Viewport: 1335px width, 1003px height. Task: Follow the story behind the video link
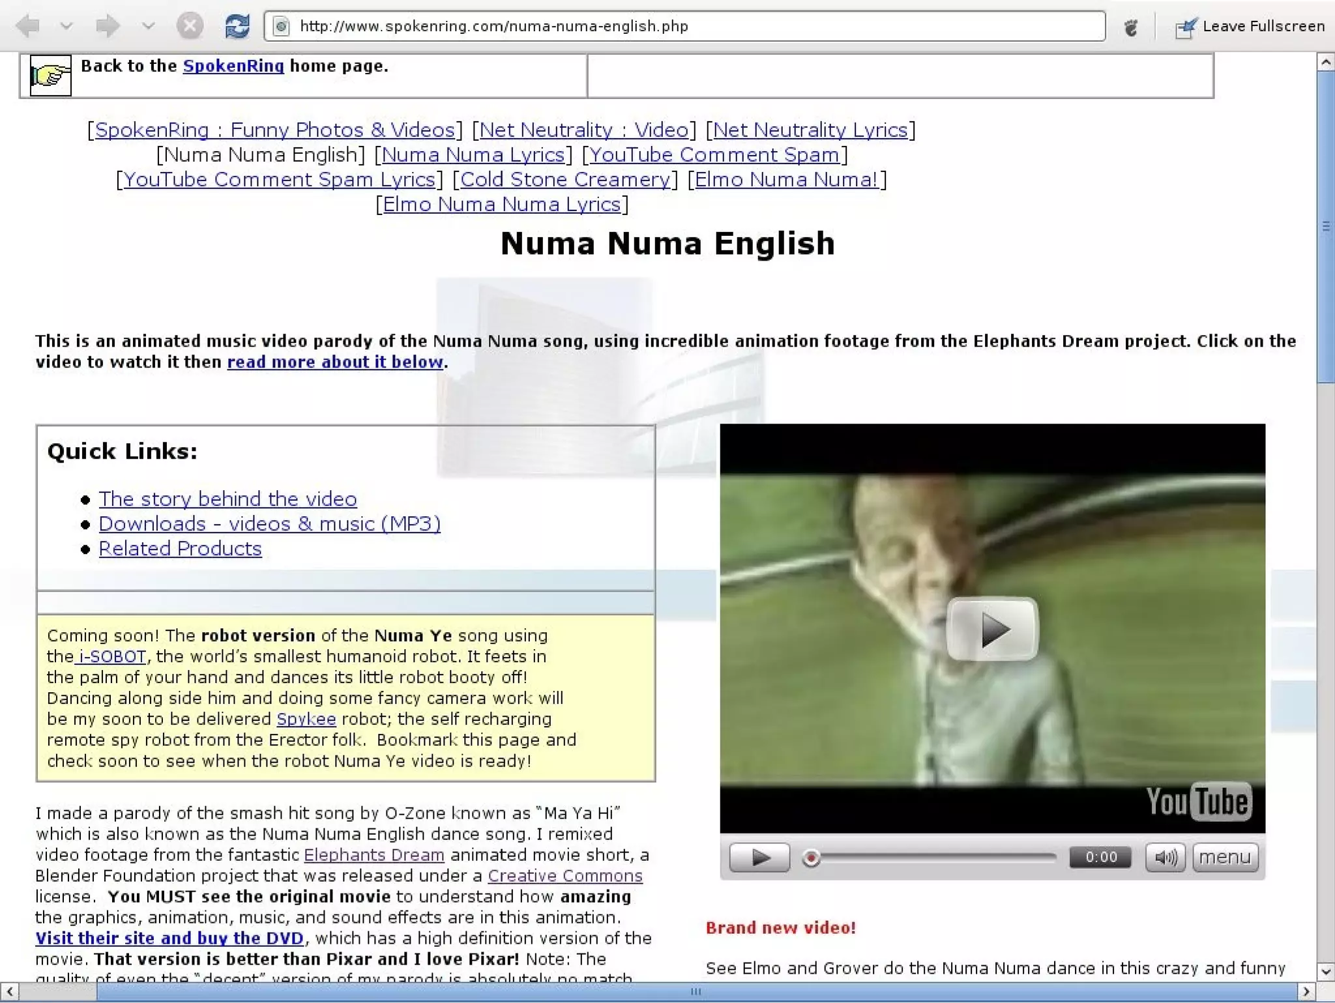[227, 499]
